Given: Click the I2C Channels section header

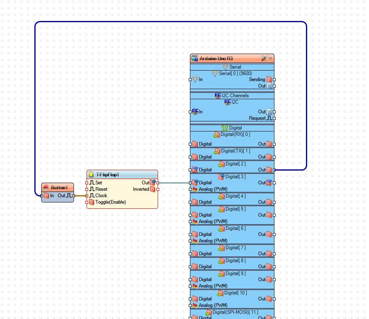Looking at the screenshot, I should [232, 96].
